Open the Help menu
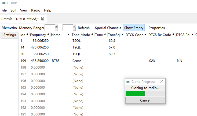Viewport: 197px width, 116px height. (48, 10)
